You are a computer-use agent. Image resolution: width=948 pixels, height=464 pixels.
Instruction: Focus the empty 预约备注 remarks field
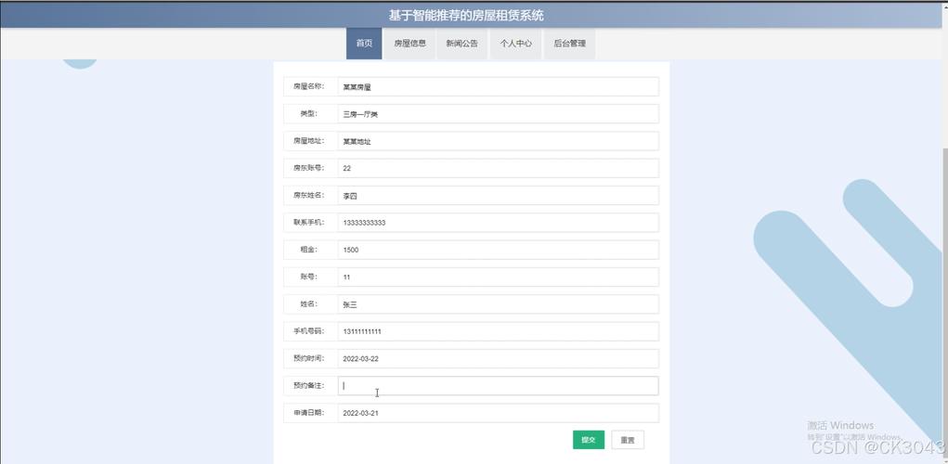[x=499, y=385]
